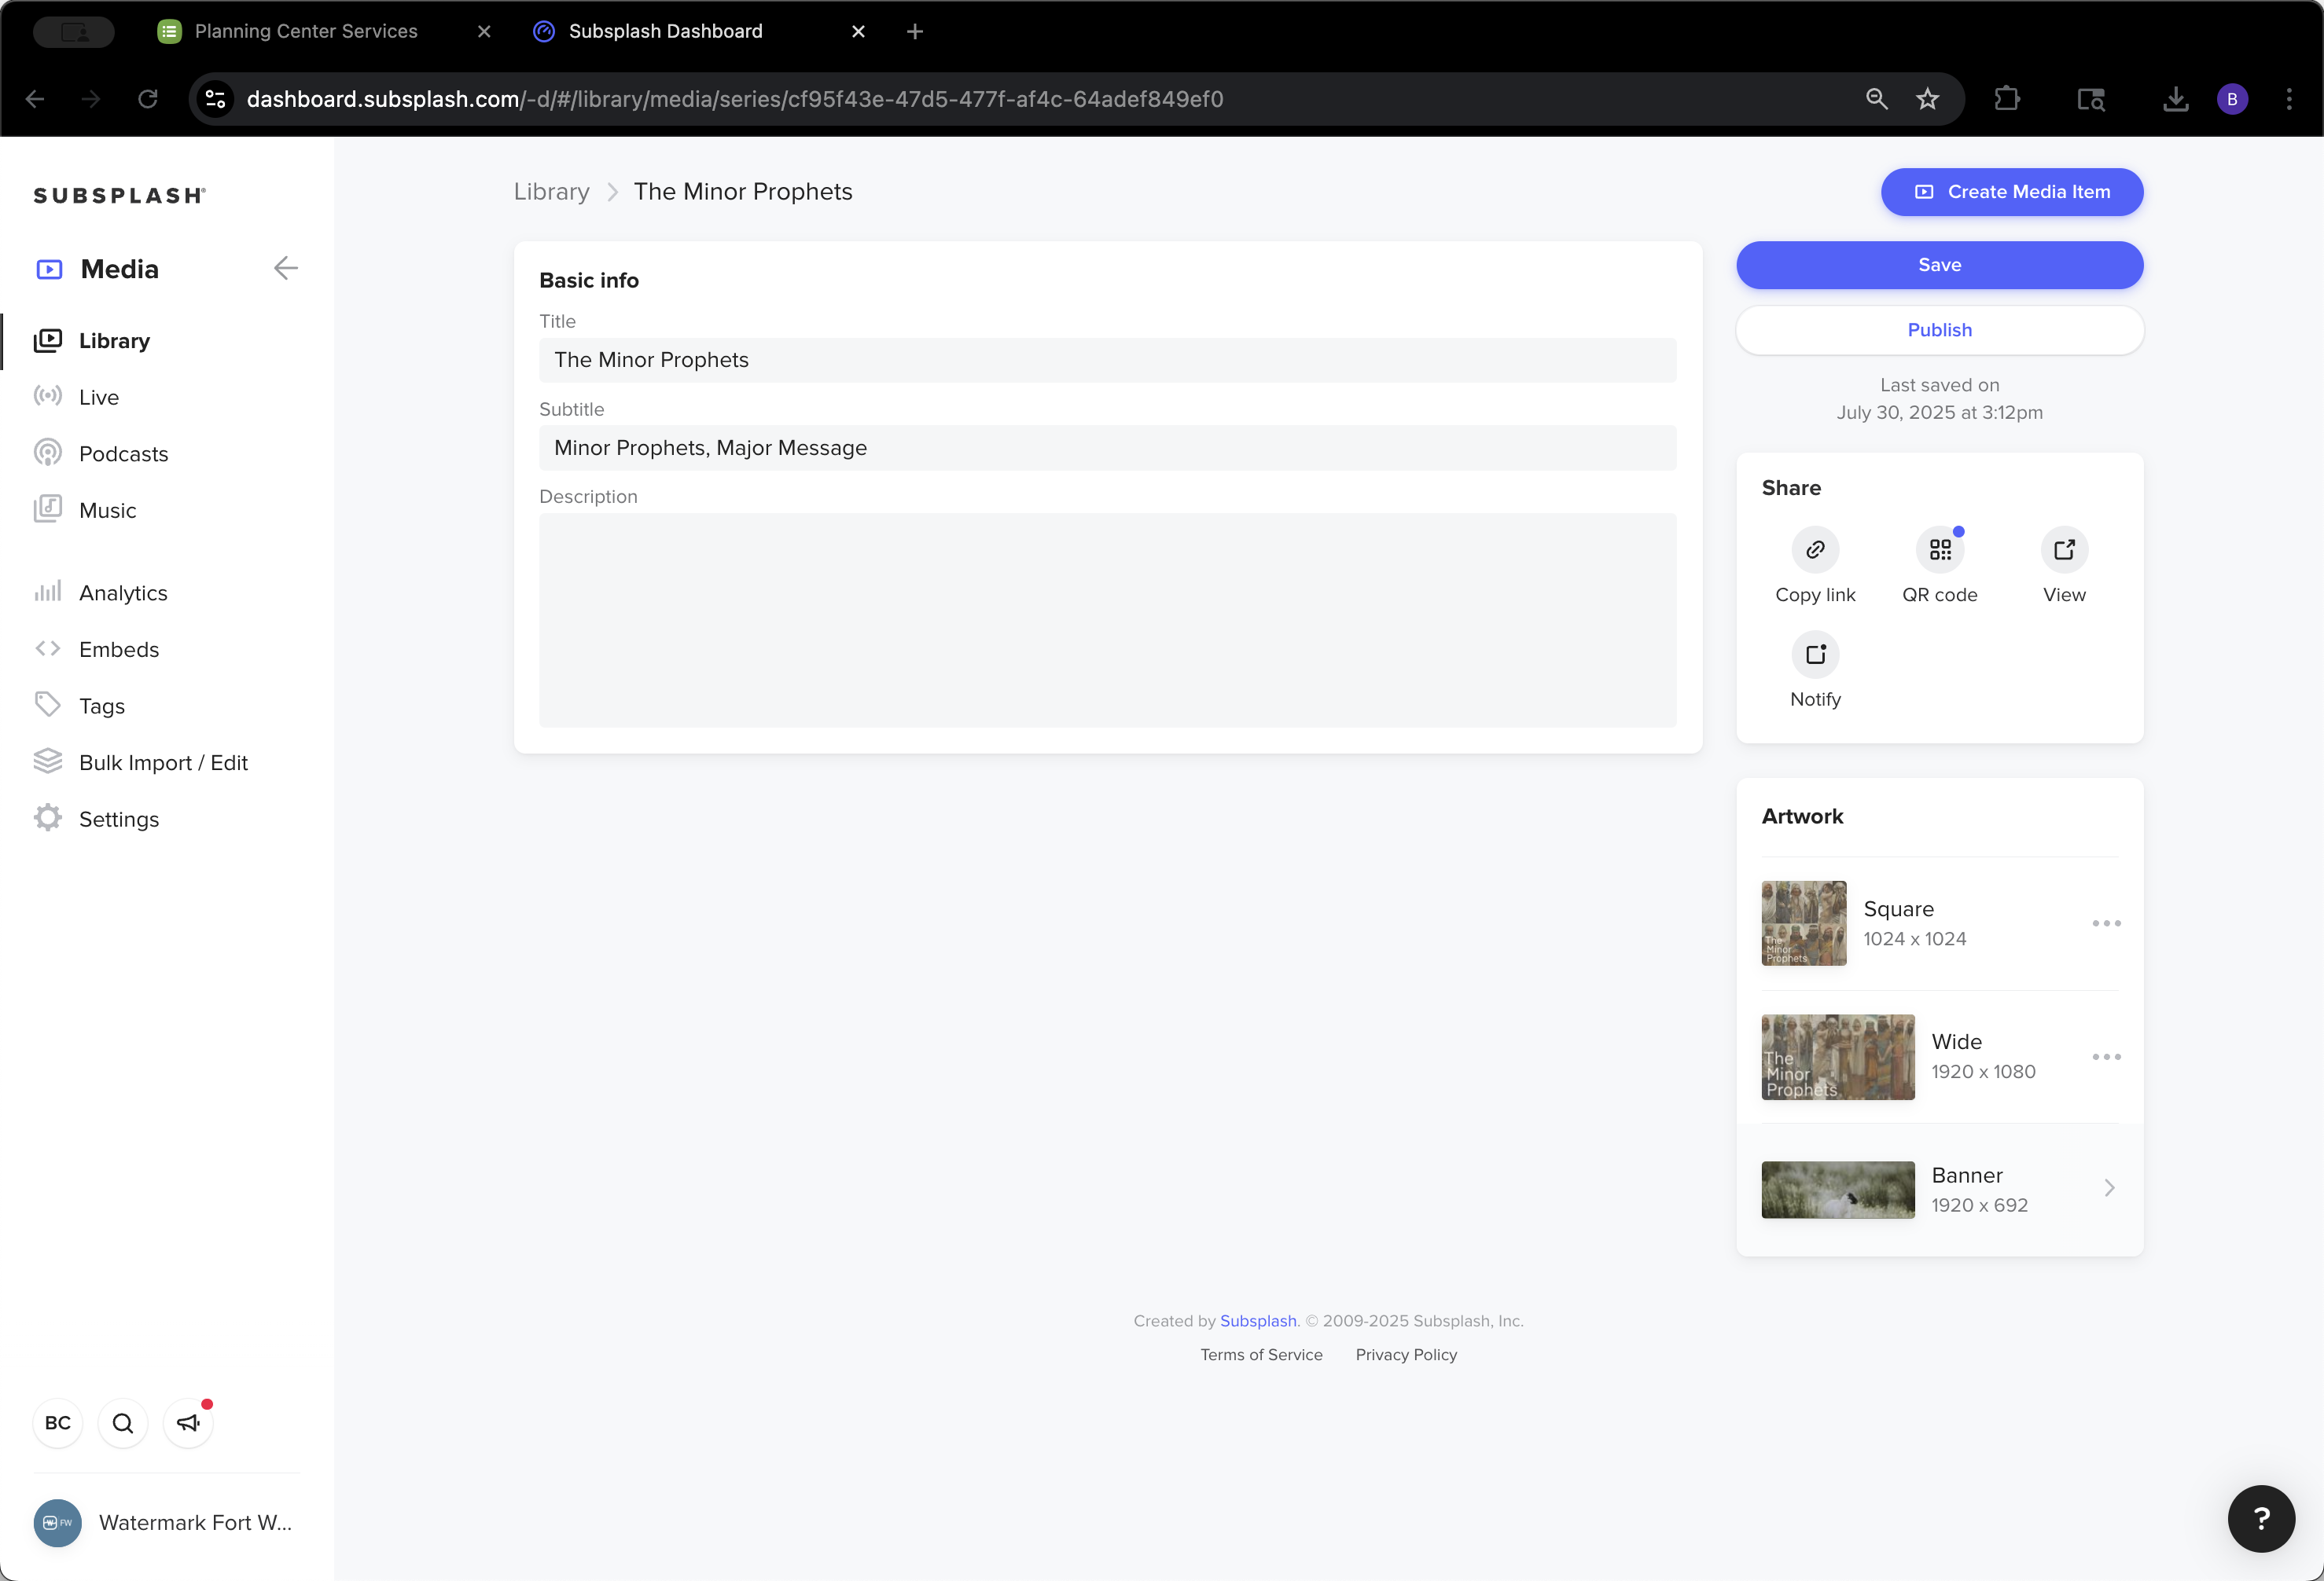This screenshot has height=1581, width=2324.
Task: Select the Wide artwork thumbnail
Action: [x=1837, y=1058]
